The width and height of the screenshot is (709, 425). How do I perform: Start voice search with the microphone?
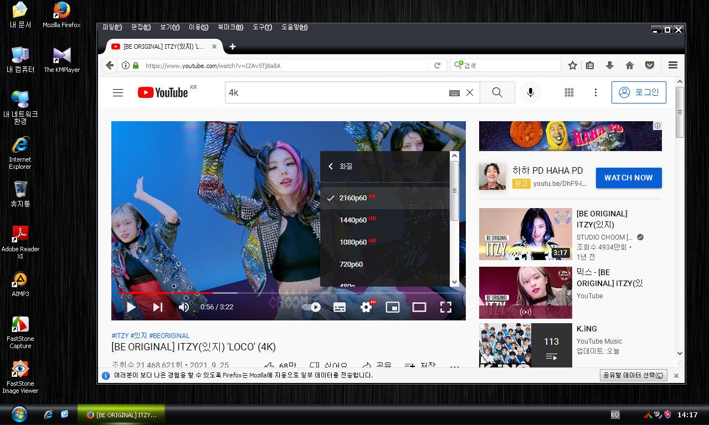531,92
